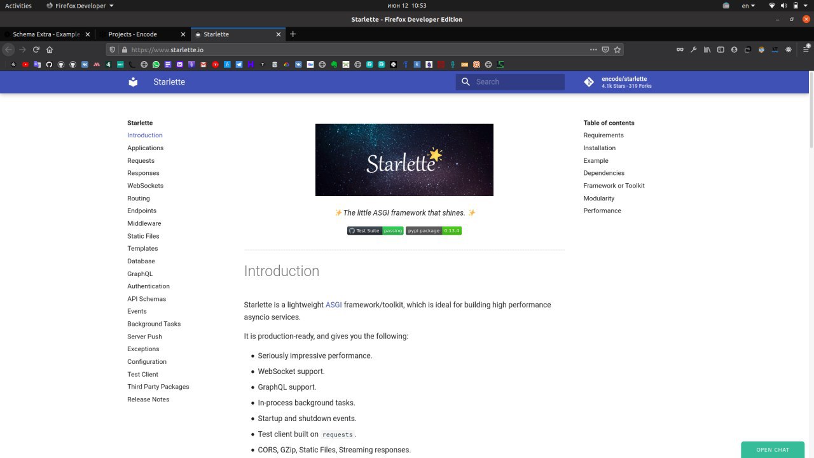The height and width of the screenshot is (458, 814).
Task: Open volume speaker indicator in top bar
Action: 783,6
